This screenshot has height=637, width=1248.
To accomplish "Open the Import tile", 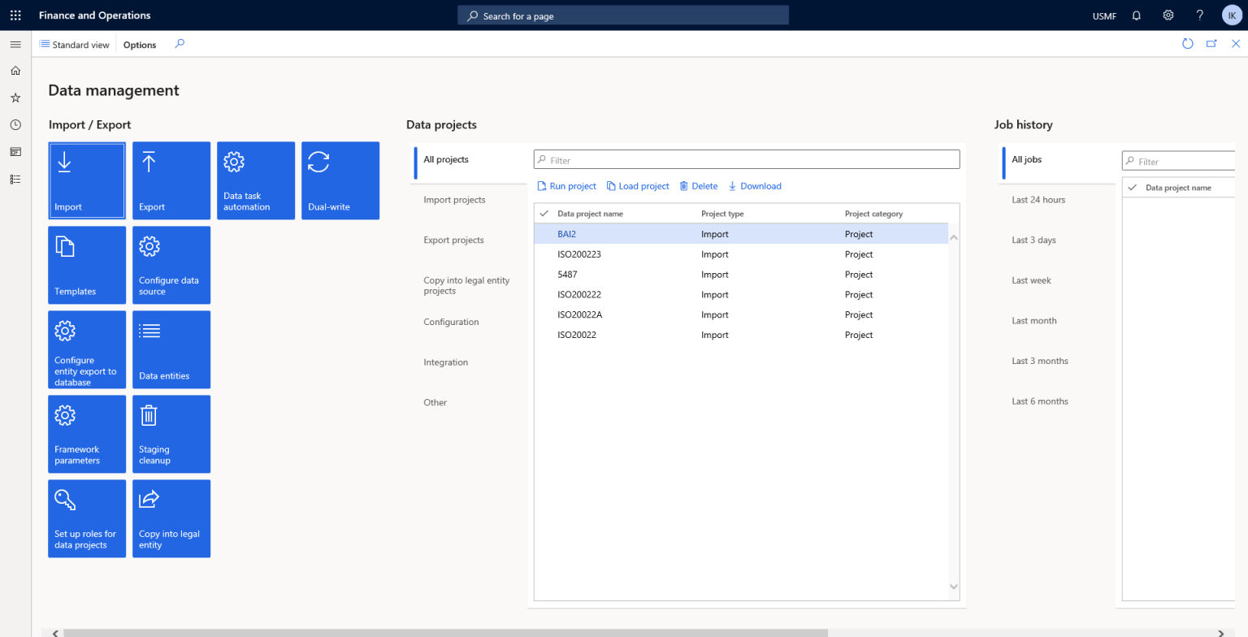I will [x=86, y=180].
